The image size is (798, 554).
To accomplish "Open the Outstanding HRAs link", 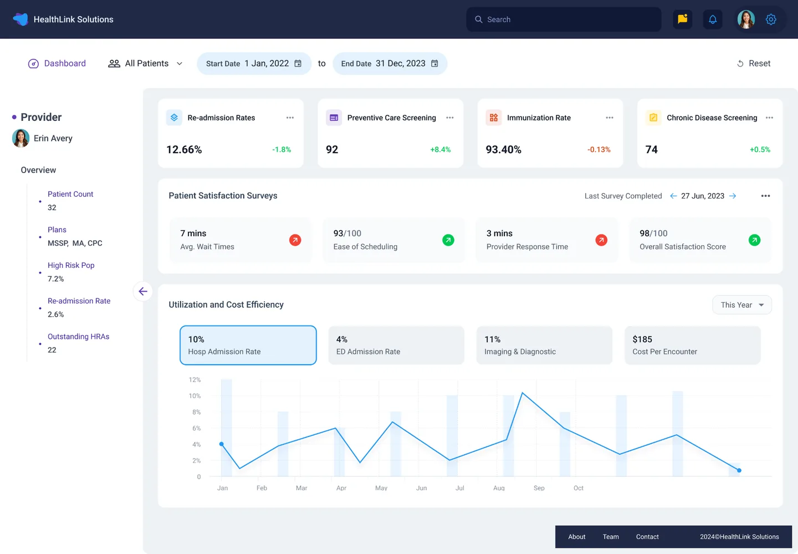I will (x=78, y=336).
